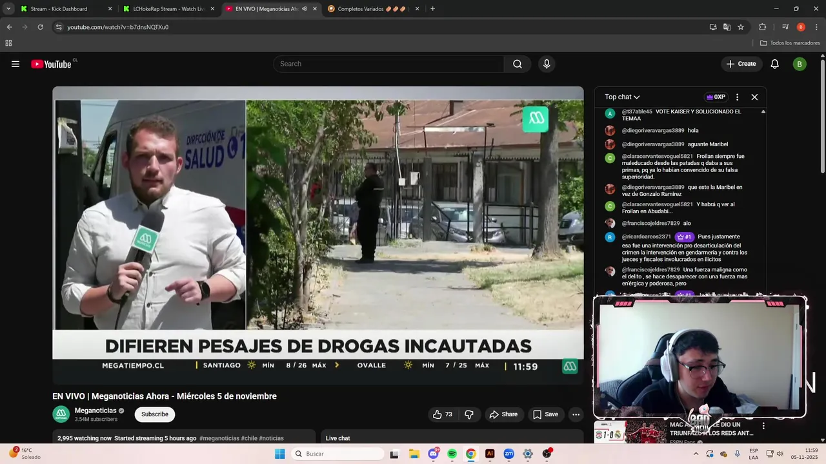Click the #chile hashtag
The image size is (826, 464).
coord(249,438)
